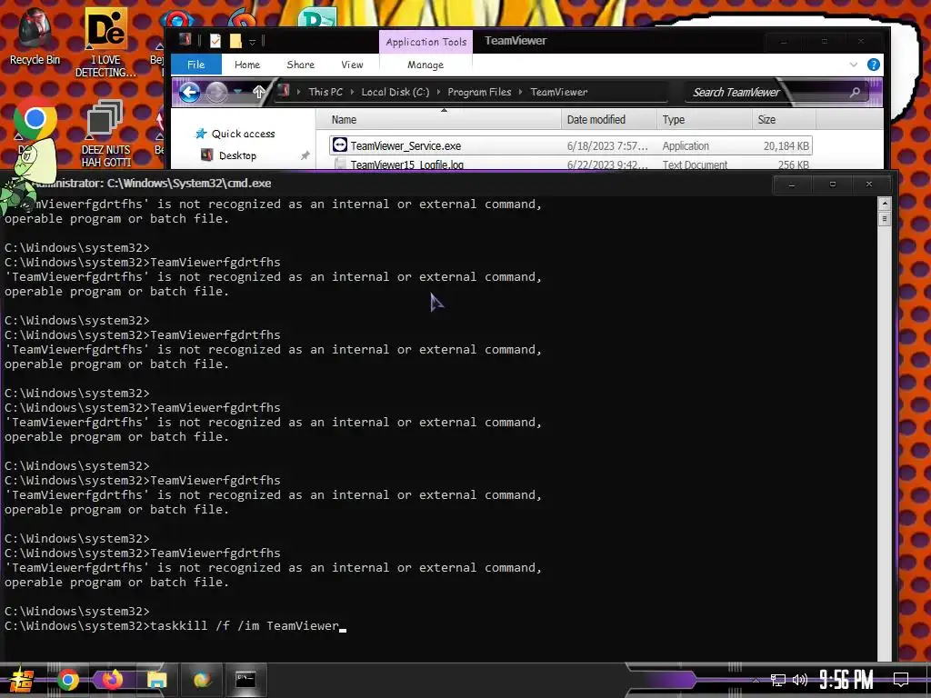The height and width of the screenshot is (698, 931).
Task: Click the cmd window scrollbar thumb
Action: point(884,218)
